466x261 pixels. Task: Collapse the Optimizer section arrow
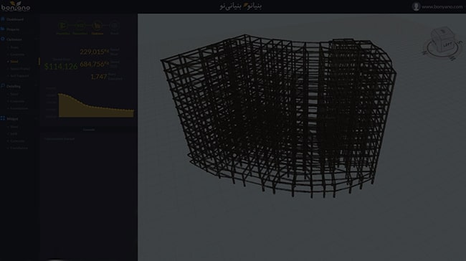(x=36, y=39)
